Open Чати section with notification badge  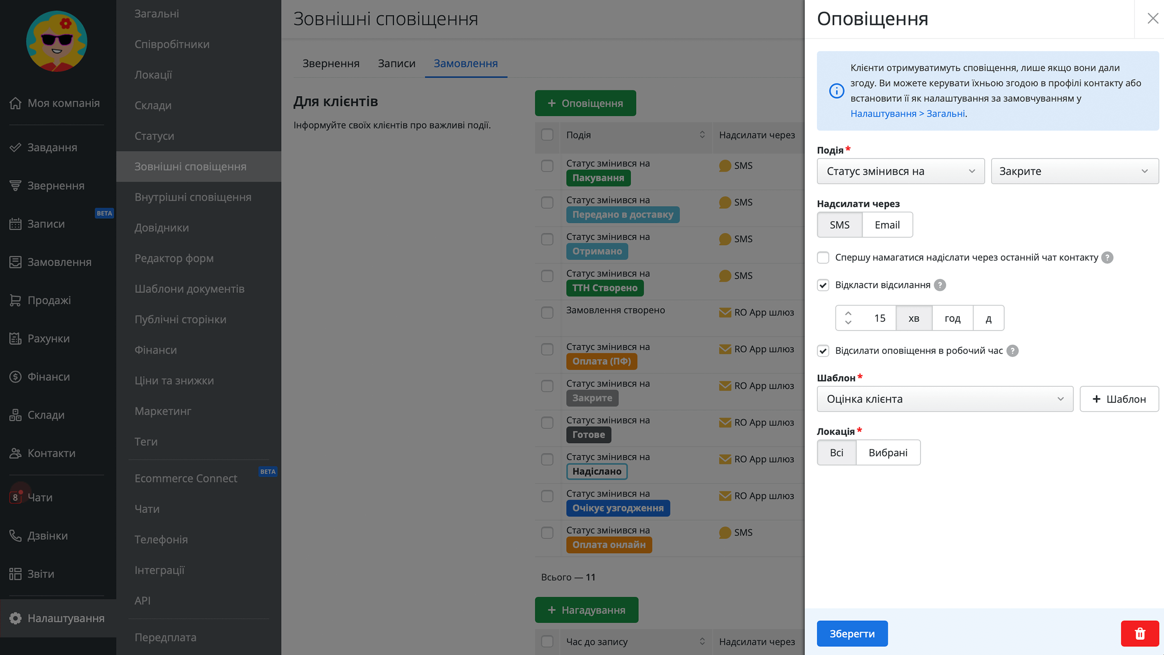(x=40, y=497)
